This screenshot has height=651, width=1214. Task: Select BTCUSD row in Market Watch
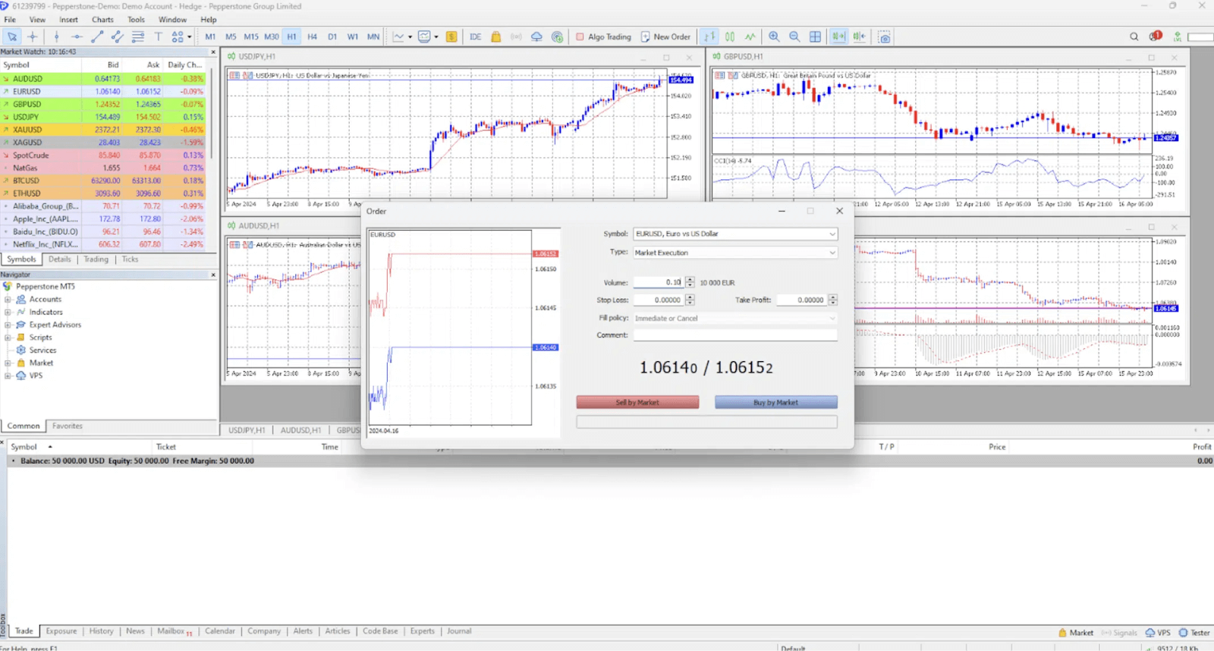103,181
